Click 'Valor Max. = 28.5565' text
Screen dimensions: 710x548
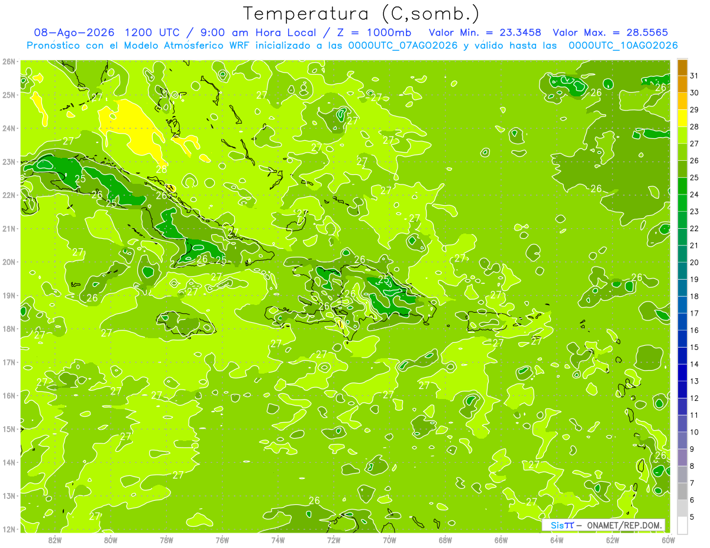click(610, 33)
